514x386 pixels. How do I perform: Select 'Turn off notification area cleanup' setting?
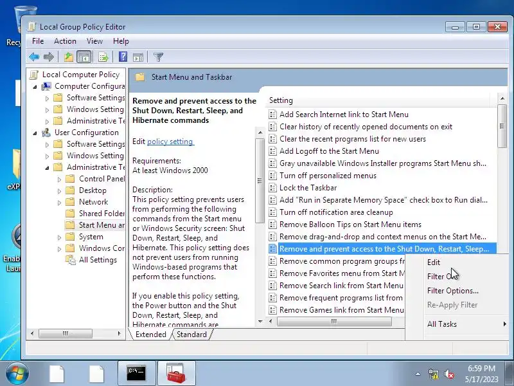pos(336,212)
